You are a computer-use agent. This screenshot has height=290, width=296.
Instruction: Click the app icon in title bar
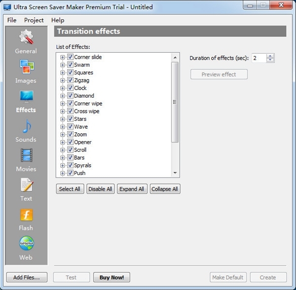point(7,7)
